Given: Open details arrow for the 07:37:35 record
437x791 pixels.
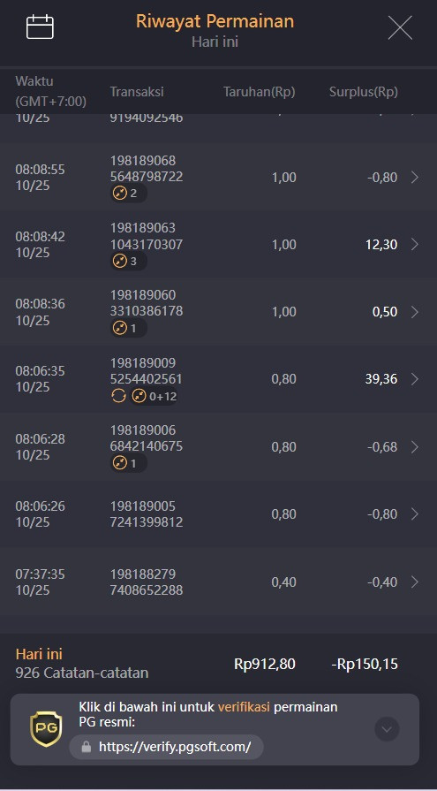Looking at the screenshot, I should [414, 582].
